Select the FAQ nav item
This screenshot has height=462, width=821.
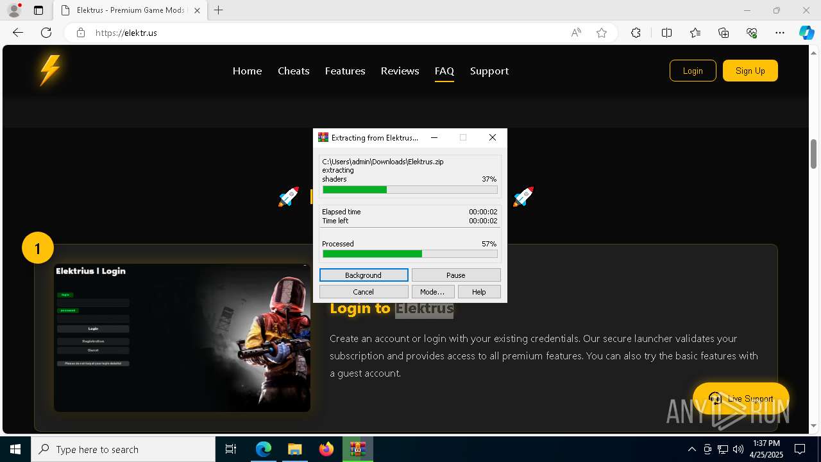point(444,71)
